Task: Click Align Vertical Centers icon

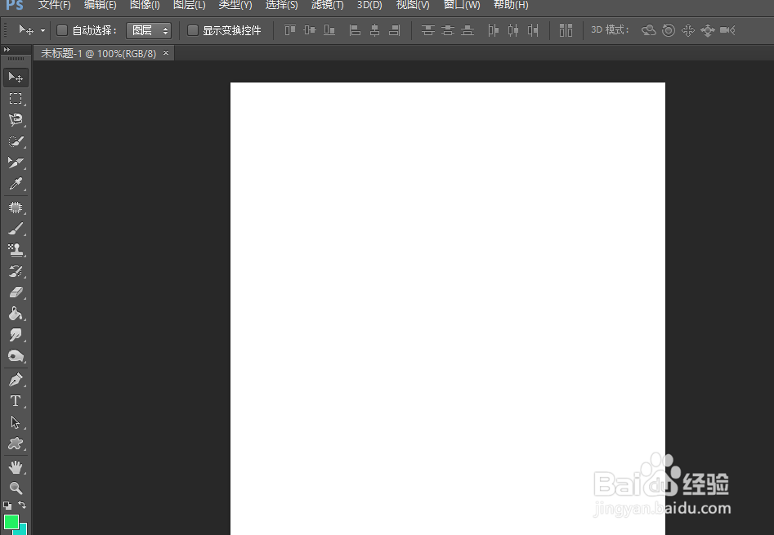Action: coord(310,30)
